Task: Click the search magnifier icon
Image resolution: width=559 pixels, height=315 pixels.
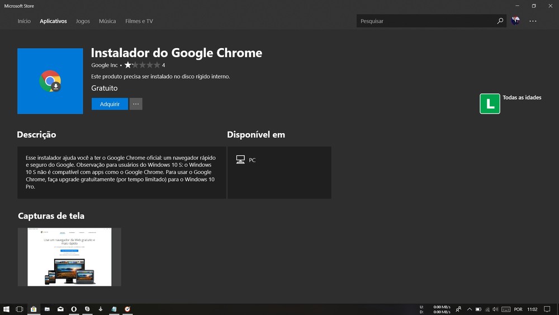Action: [500, 21]
